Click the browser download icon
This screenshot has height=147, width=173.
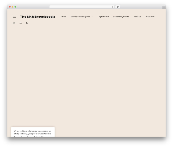118,7
